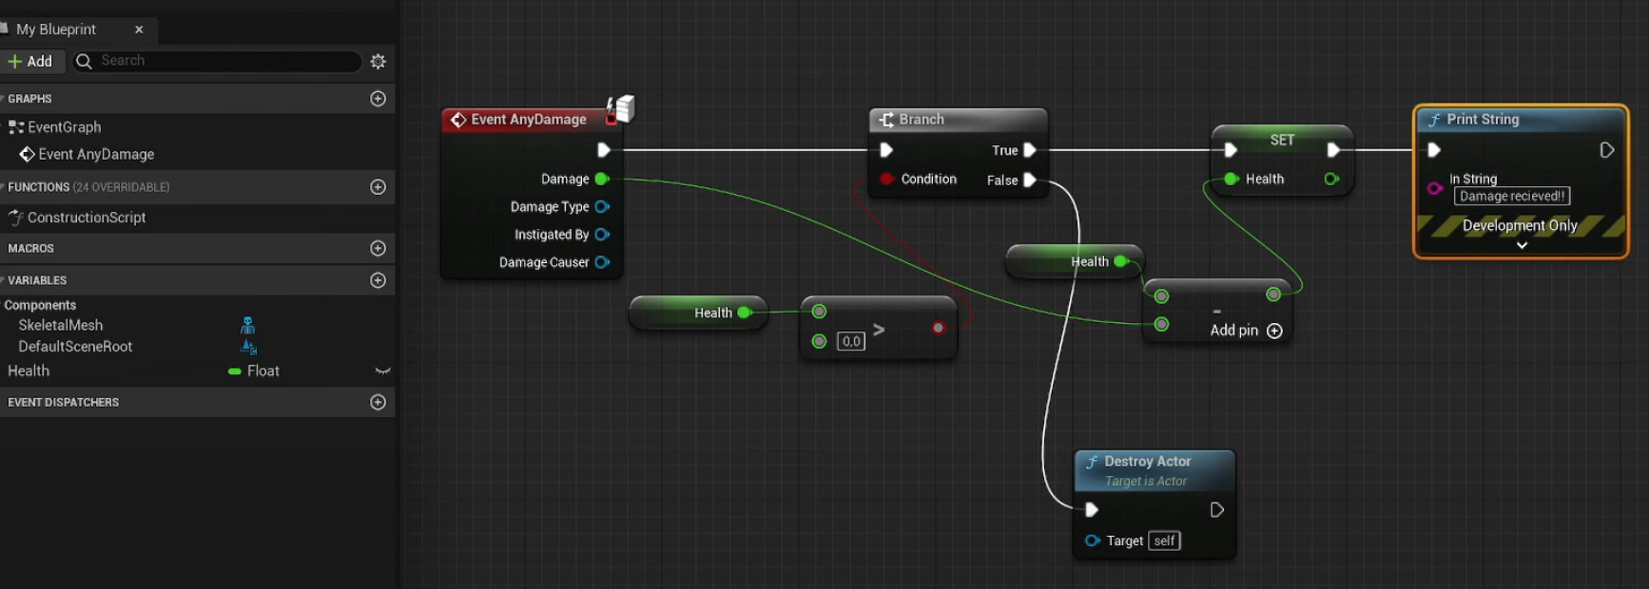
Task: Click SET node Health output pin
Action: click(x=1331, y=179)
